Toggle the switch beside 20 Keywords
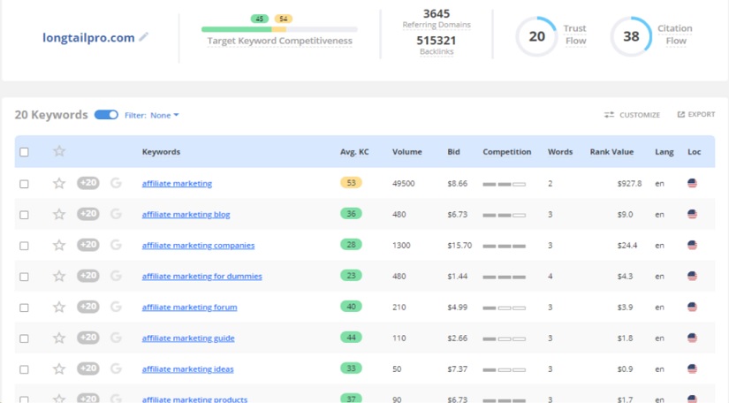 [x=106, y=115]
